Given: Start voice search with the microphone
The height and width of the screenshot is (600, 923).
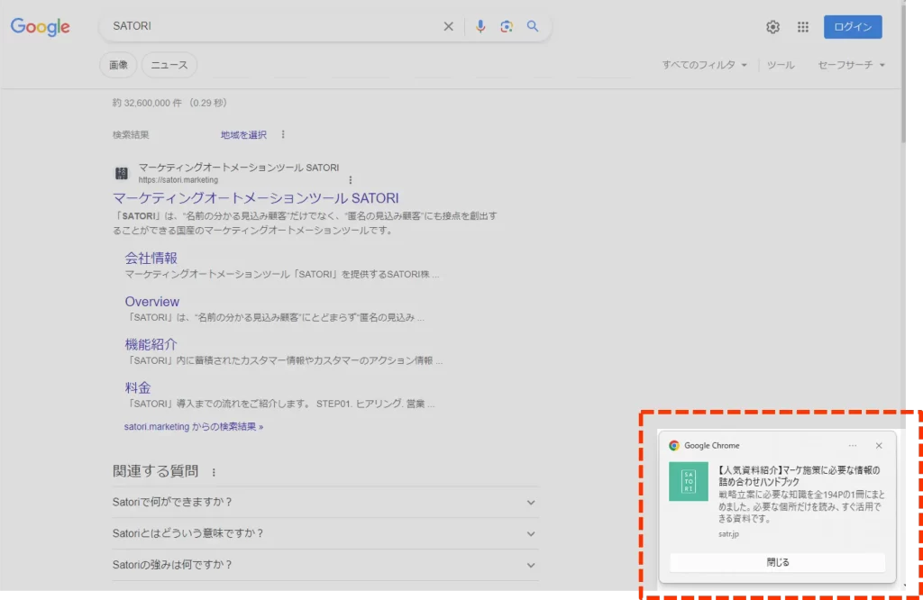Looking at the screenshot, I should click(x=480, y=26).
